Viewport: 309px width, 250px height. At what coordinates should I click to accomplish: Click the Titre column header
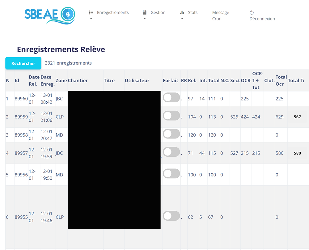coord(109,80)
